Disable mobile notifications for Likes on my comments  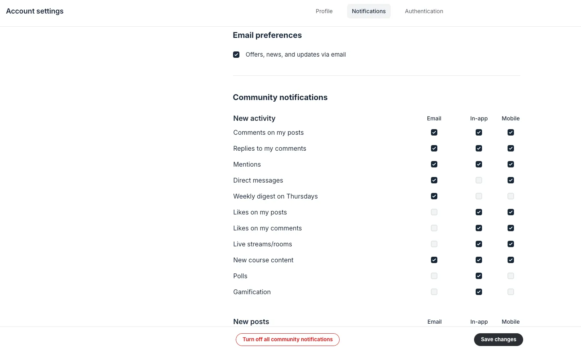[x=511, y=228]
